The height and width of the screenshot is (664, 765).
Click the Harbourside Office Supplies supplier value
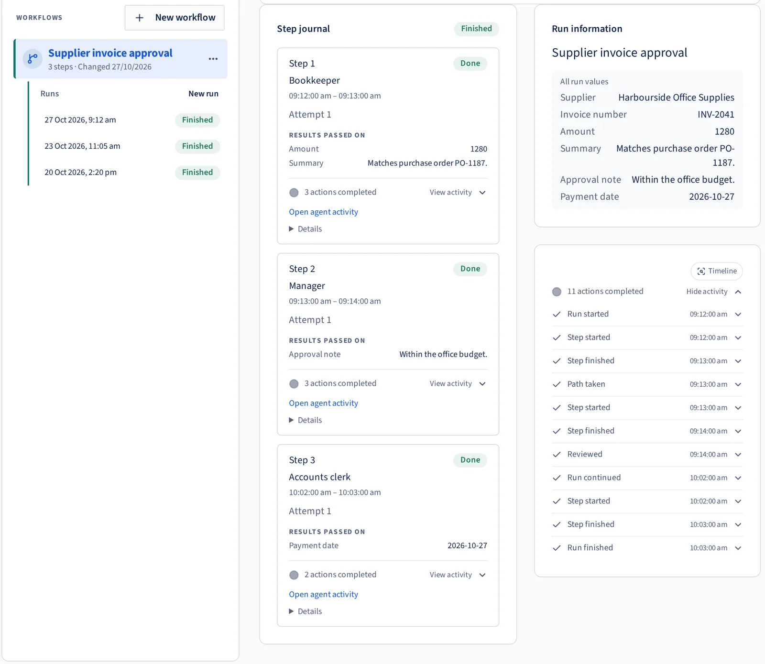(x=676, y=98)
